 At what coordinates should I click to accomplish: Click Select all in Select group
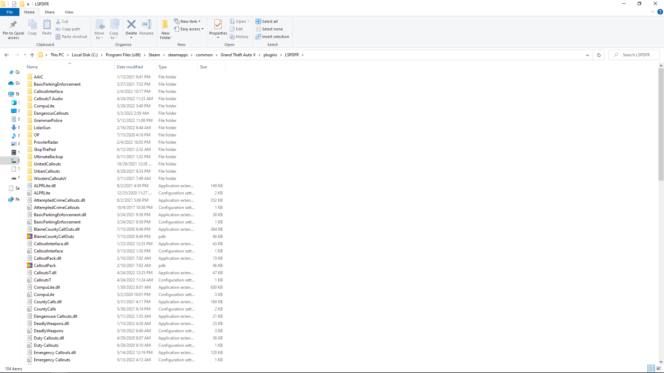(267, 21)
